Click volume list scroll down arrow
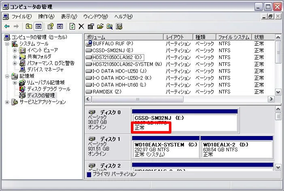The image size is (284, 191). [278, 92]
